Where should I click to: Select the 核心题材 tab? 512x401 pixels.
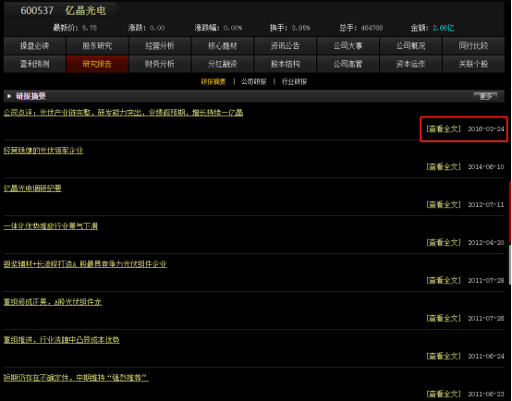click(x=223, y=45)
